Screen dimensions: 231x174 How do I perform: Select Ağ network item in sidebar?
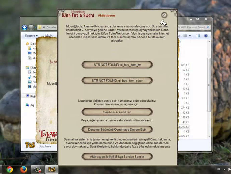pyautogui.click(x=30, y=105)
